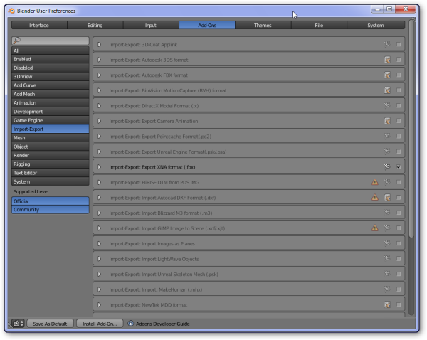Click the Blender logo in the title bar
Viewport: 427px width, 340px height.
click(x=11, y=11)
